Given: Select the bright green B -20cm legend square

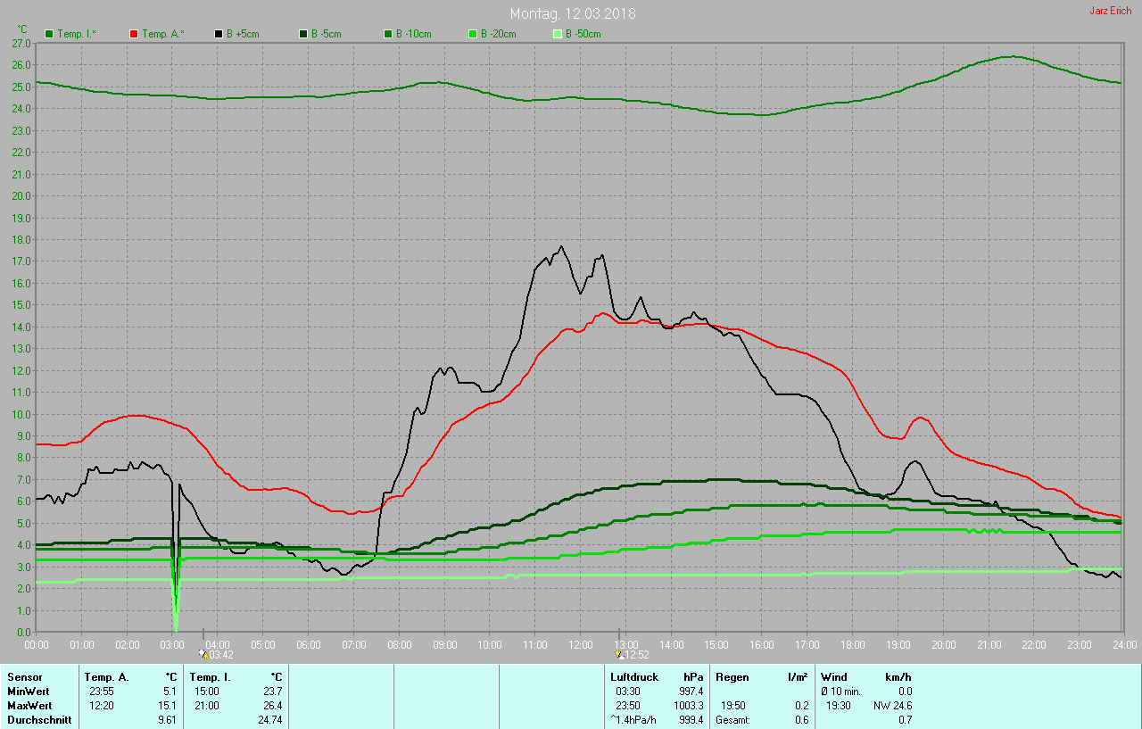Looking at the screenshot, I should pyautogui.click(x=473, y=34).
